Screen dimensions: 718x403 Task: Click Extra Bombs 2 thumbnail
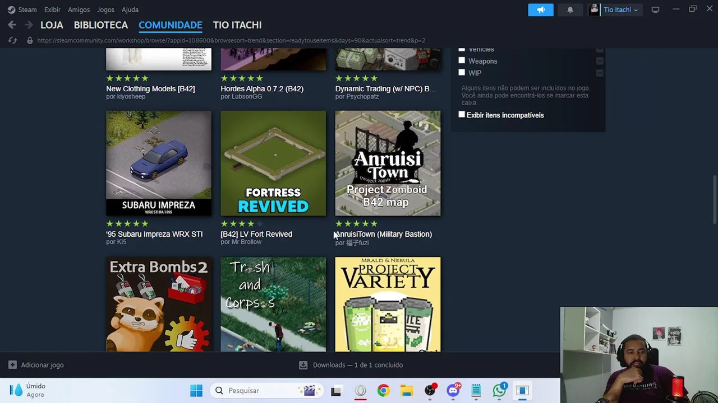[159, 304]
